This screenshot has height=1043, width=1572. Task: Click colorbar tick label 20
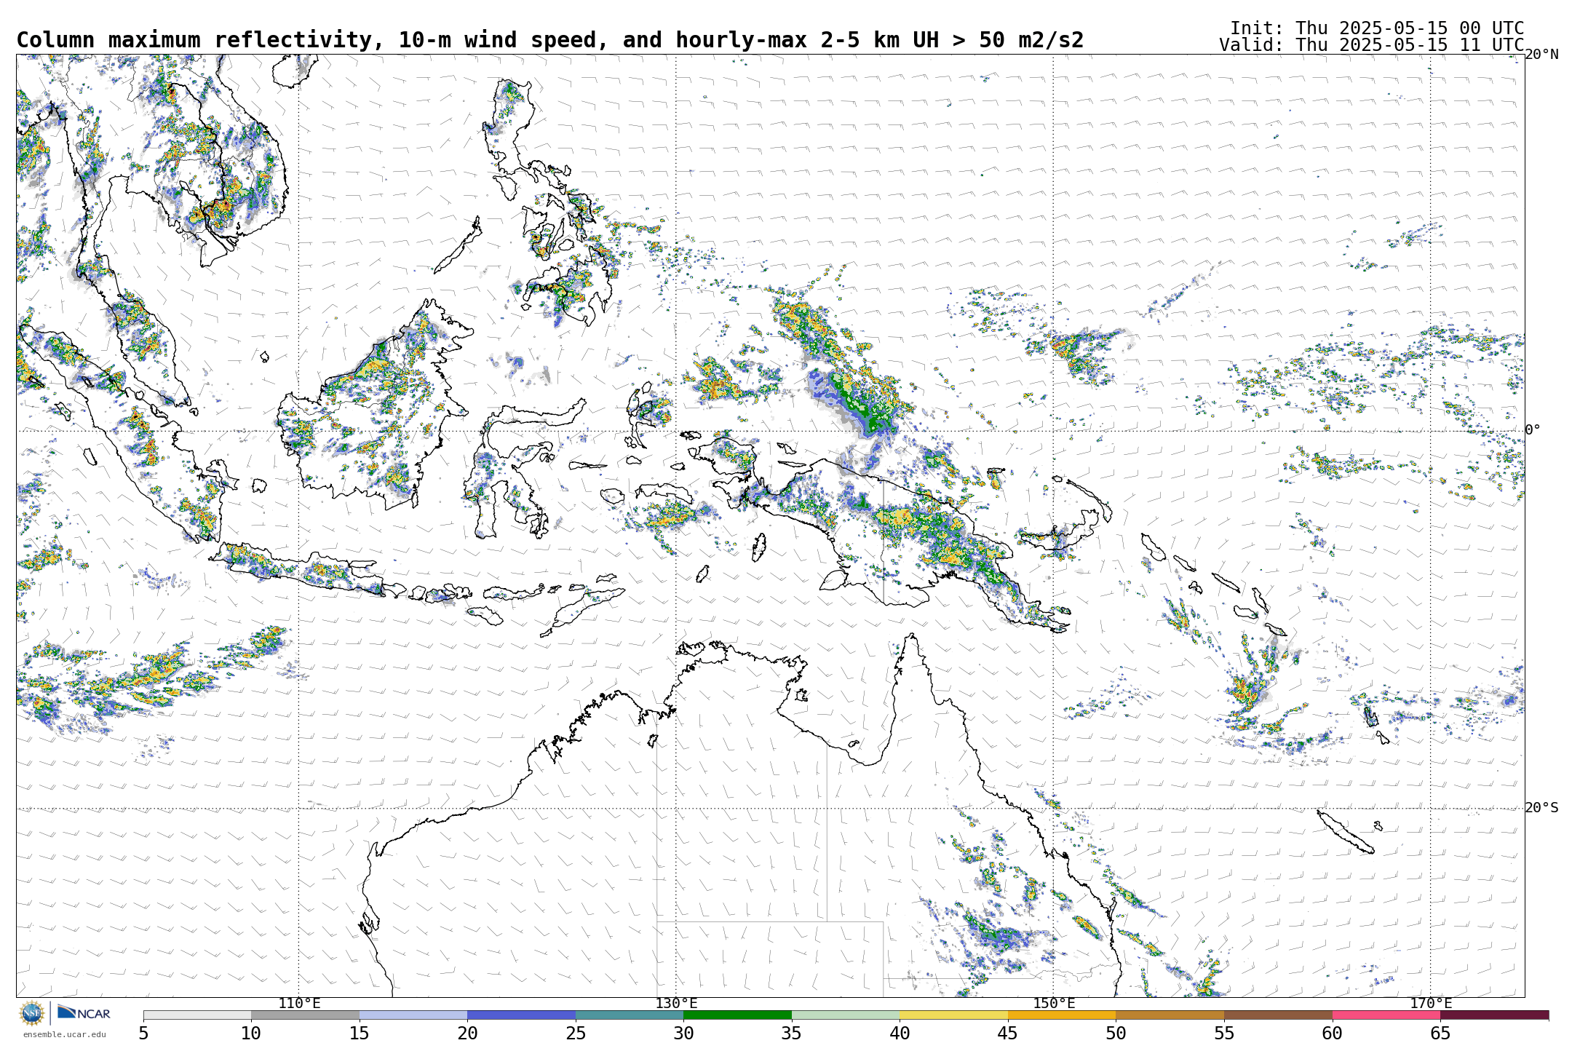(467, 1034)
